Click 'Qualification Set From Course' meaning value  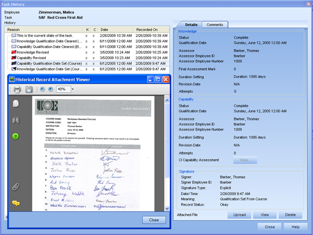point(243,199)
